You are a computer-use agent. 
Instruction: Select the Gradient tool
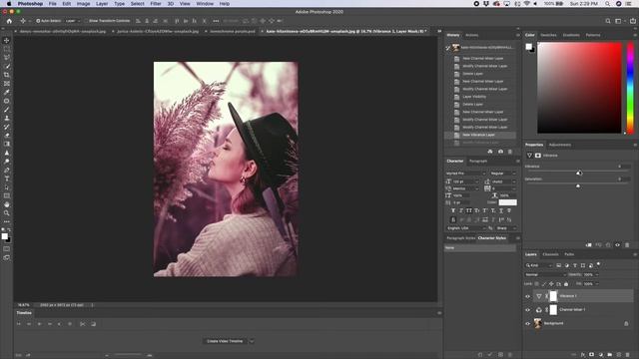[7, 144]
